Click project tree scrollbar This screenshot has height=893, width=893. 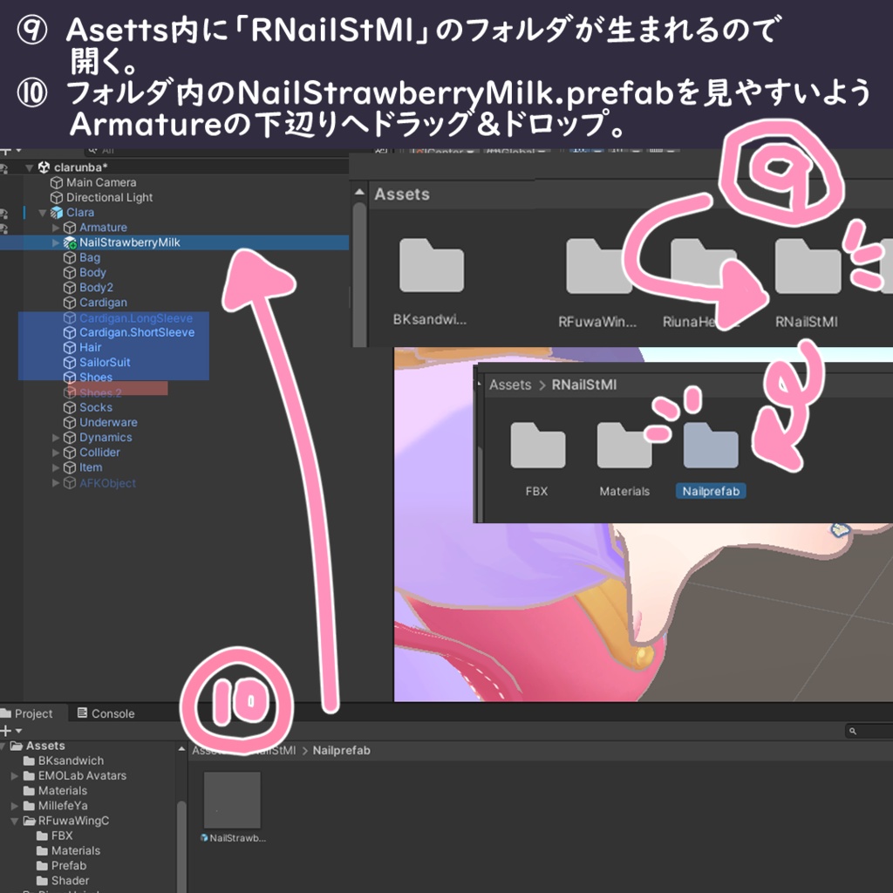(x=181, y=846)
